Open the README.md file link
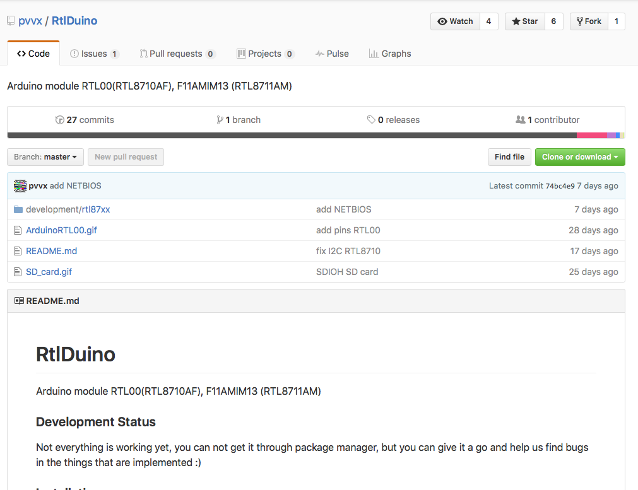This screenshot has height=490, width=638. 51,251
